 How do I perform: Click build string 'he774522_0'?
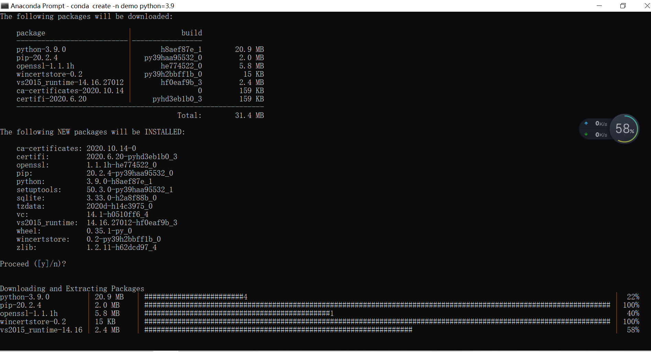point(181,66)
